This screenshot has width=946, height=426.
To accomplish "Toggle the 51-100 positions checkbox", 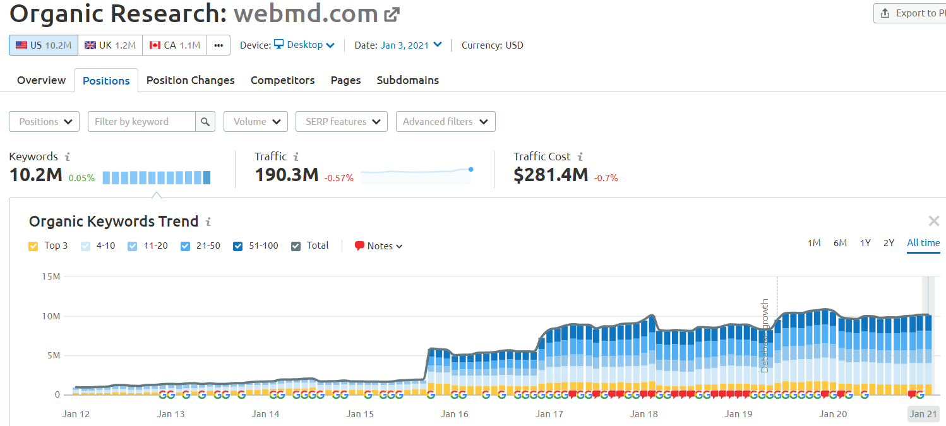I will [237, 246].
